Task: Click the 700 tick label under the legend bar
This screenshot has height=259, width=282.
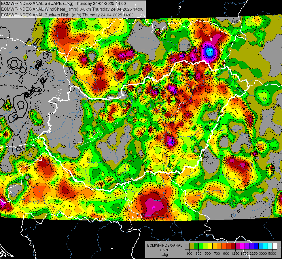Action: (x=217, y=254)
